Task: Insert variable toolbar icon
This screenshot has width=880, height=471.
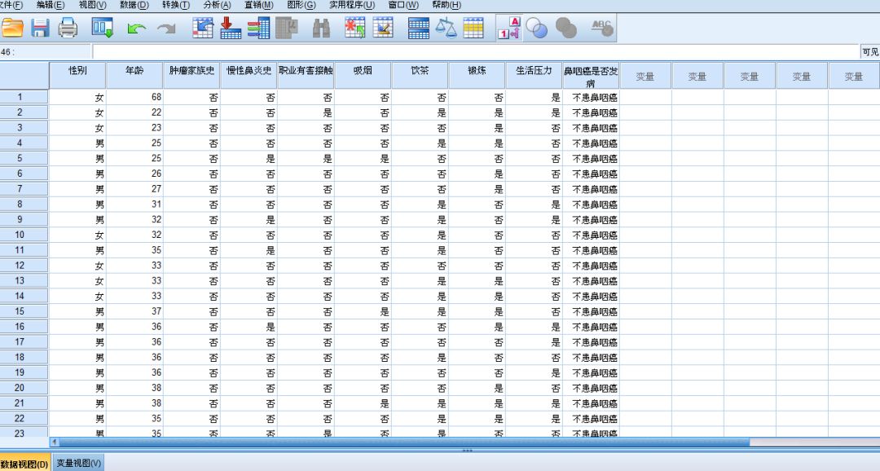Action: click(x=383, y=28)
